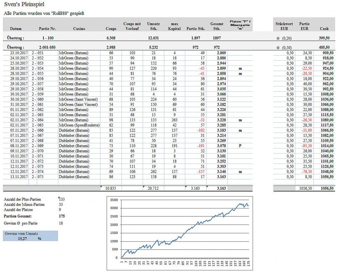Select the "P" Platzer marker cell

click(x=239, y=145)
